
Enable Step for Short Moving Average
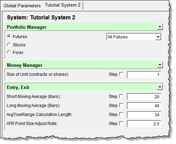pyautogui.click(x=121, y=96)
